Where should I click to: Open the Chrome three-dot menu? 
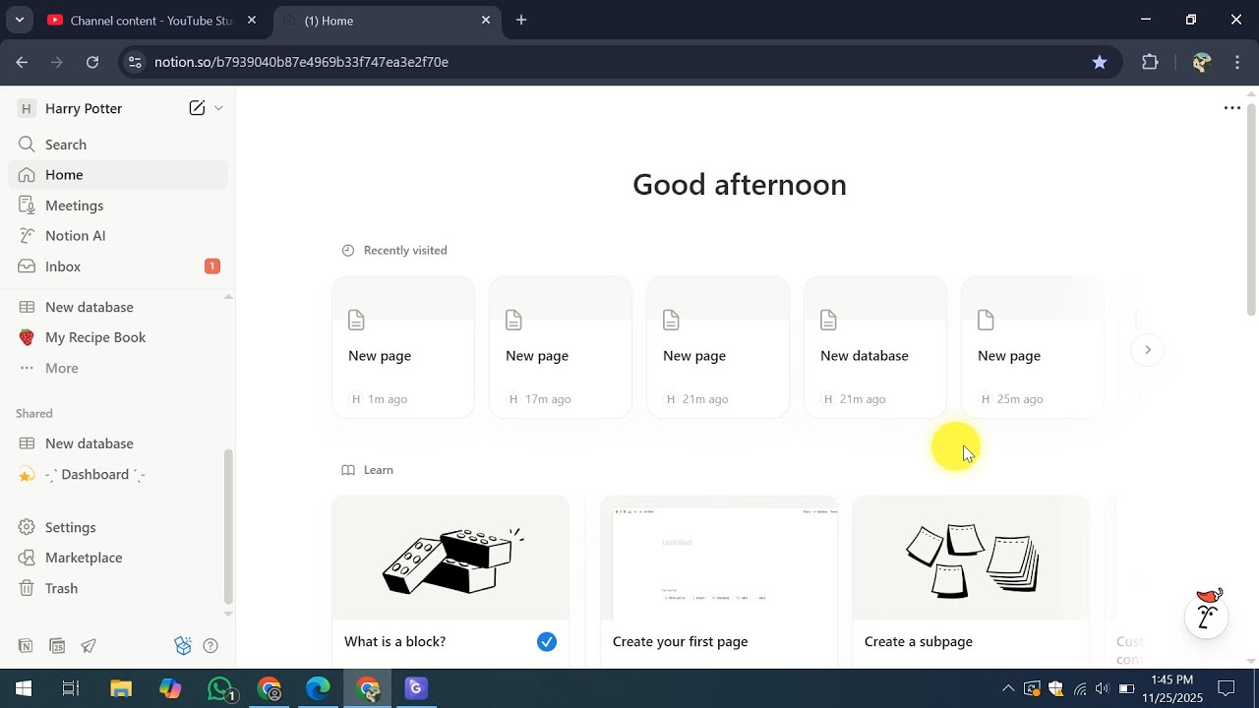point(1237,62)
